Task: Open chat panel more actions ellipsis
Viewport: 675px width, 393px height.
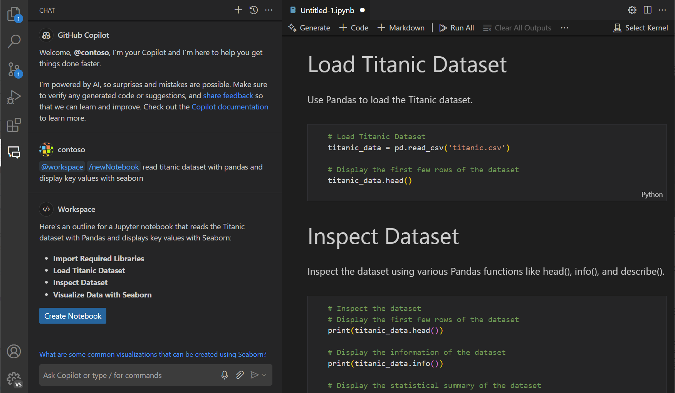Action: [x=269, y=10]
